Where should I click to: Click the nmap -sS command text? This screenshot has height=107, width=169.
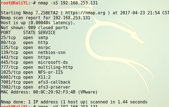[x=68, y=3]
